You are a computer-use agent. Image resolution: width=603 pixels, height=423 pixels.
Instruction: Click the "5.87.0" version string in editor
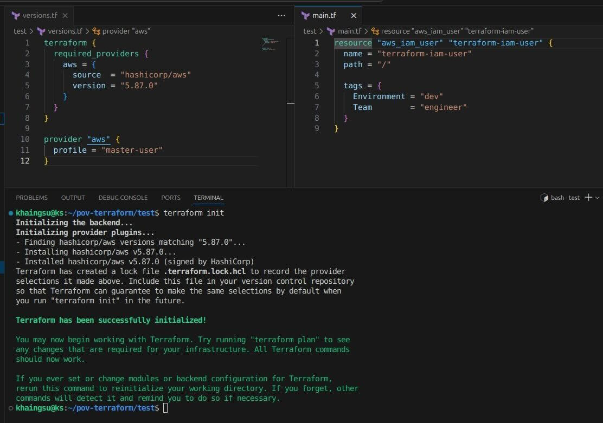pos(139,86)
